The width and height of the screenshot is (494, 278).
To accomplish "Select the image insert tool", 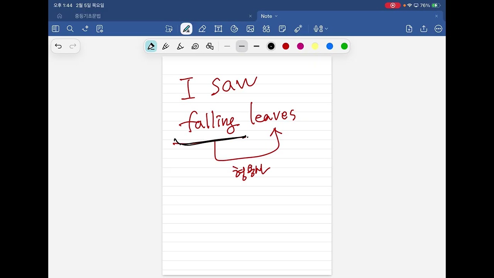I will click(250, 29).
